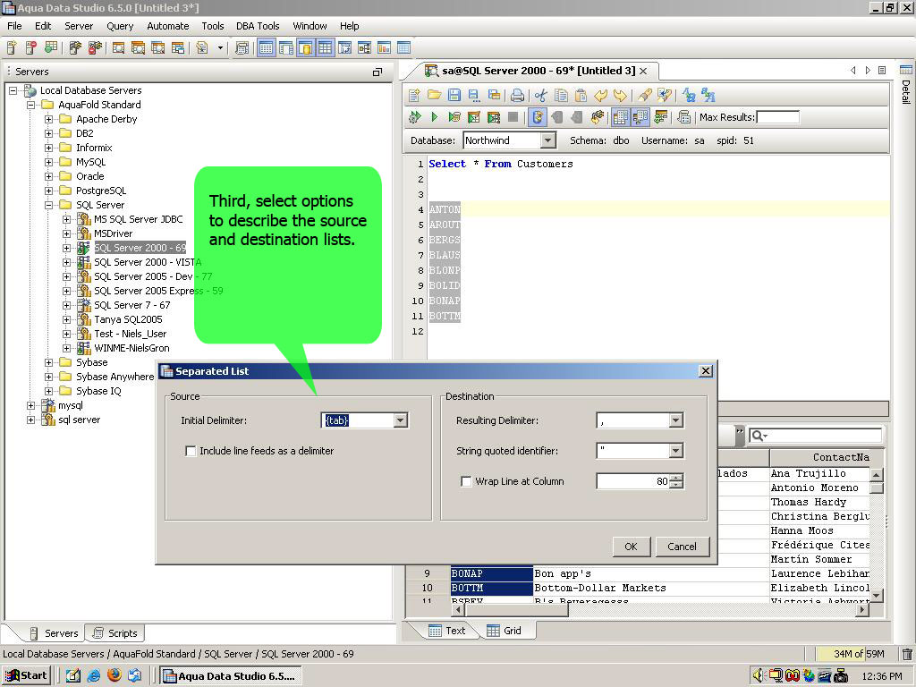
Task: Open the DBA Tools menu
Action: [258, 26]
